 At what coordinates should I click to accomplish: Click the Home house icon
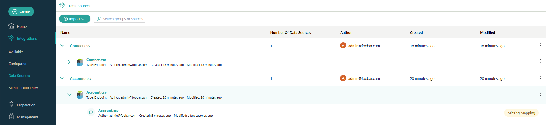coord(11,26)
